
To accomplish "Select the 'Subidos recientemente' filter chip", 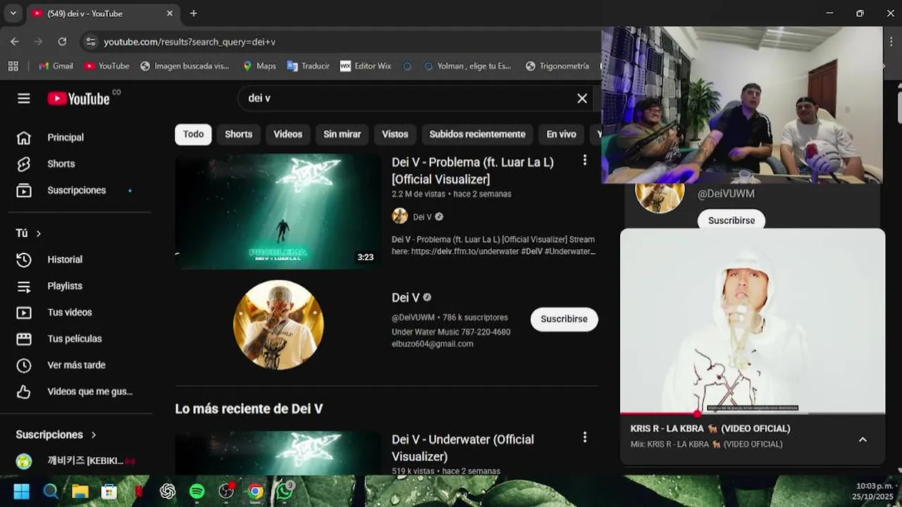I will [x=477, y=134].
